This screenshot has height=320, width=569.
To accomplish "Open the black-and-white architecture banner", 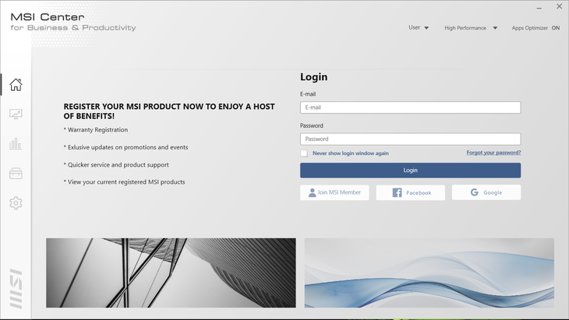I will (x=171, y=273).
